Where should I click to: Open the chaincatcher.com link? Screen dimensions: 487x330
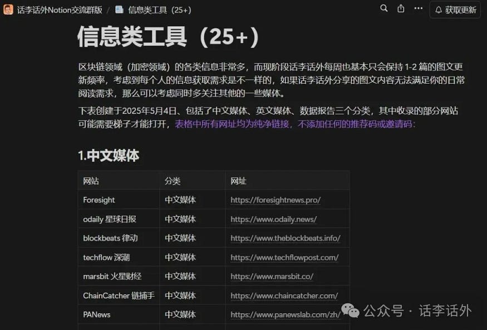tap(284, 295)
